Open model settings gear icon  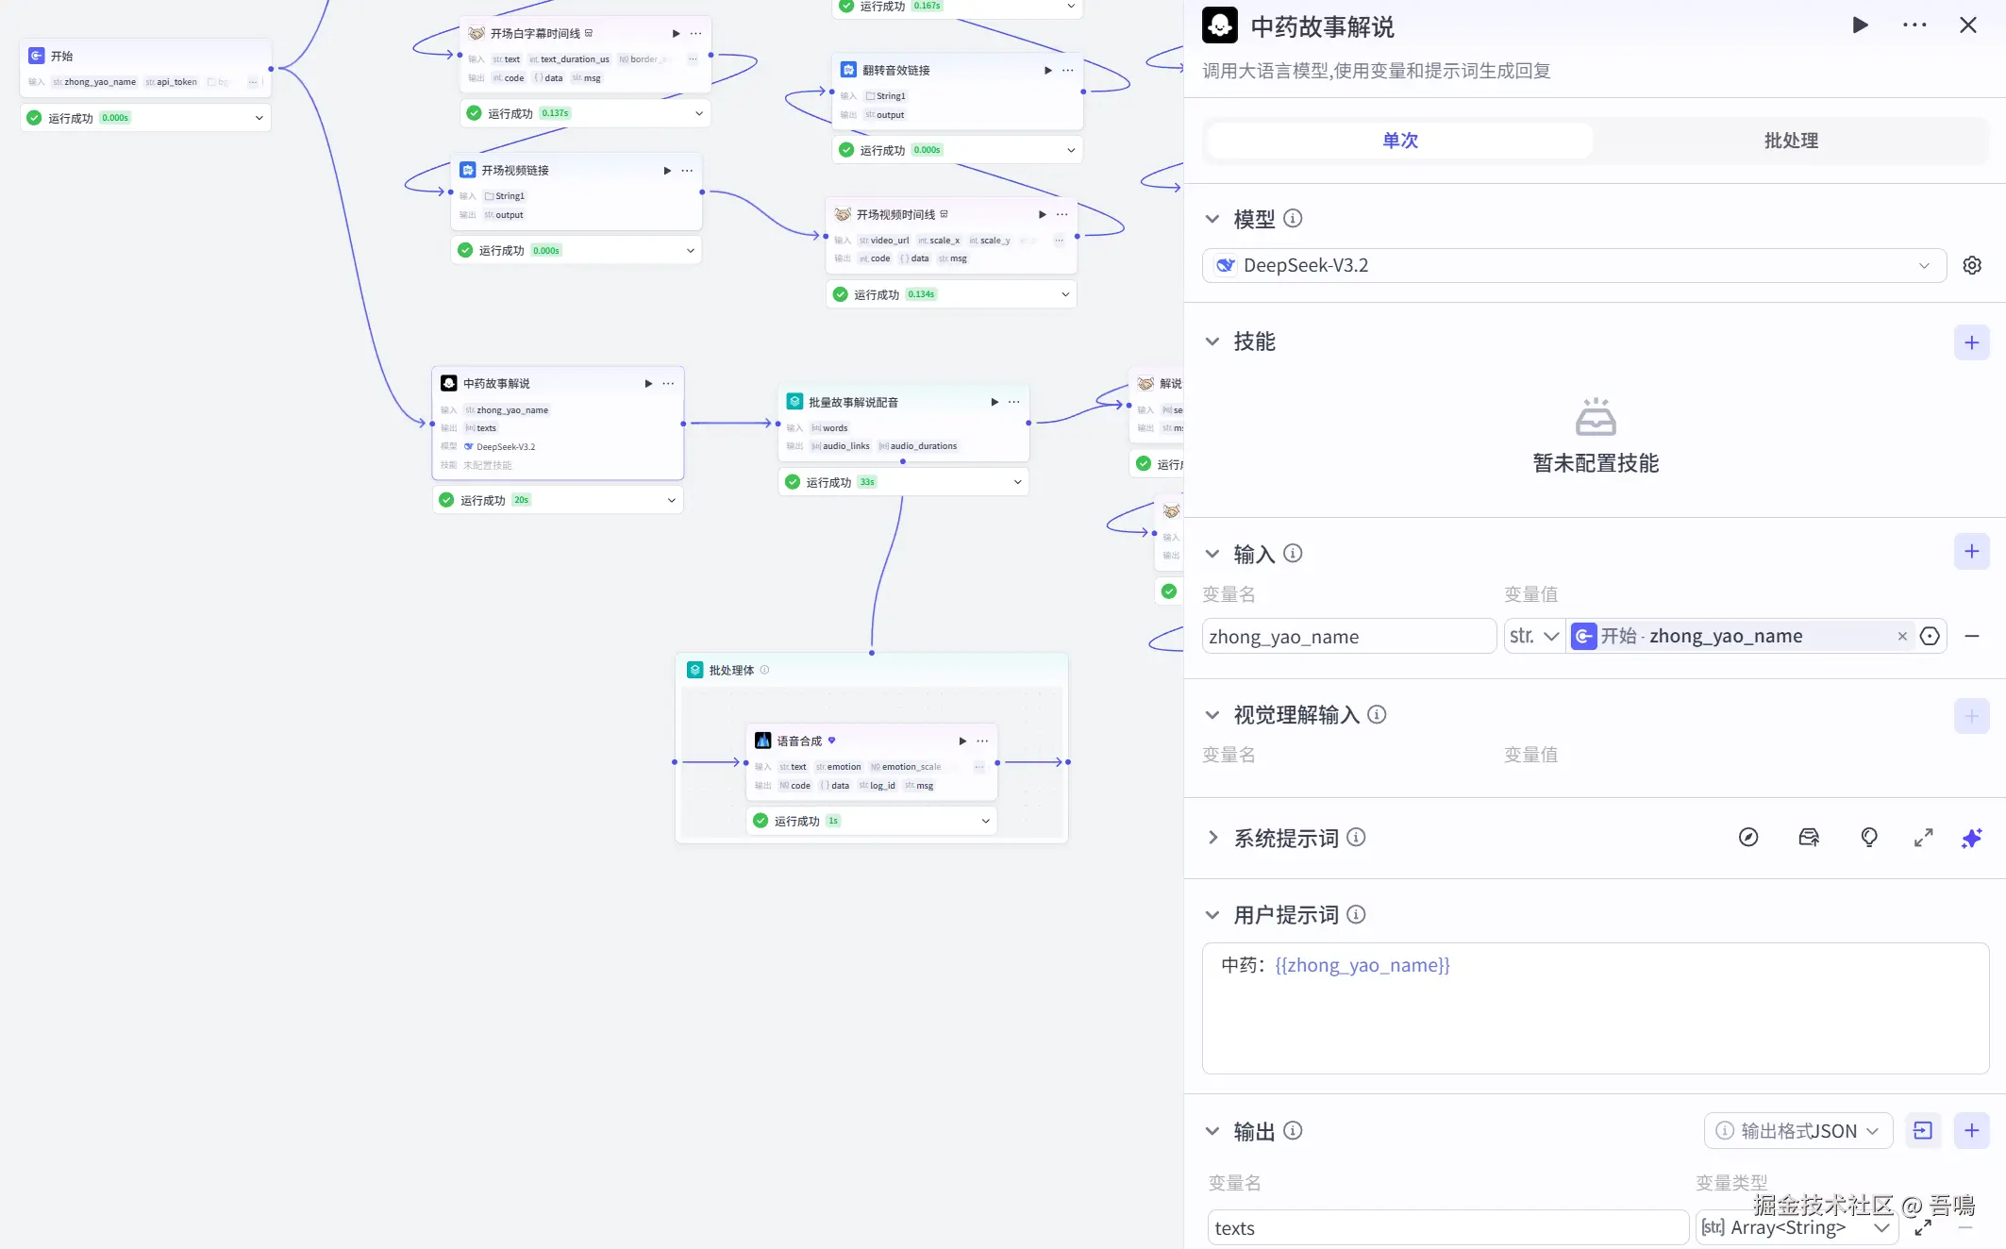[1971, 265]
